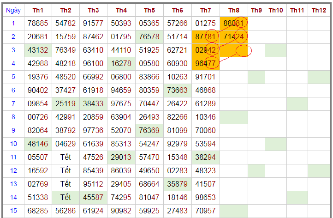Select cell 76578 in Th5 column
Image resolution: width=333 pixels, height=218 pixels.
point(149,36)
